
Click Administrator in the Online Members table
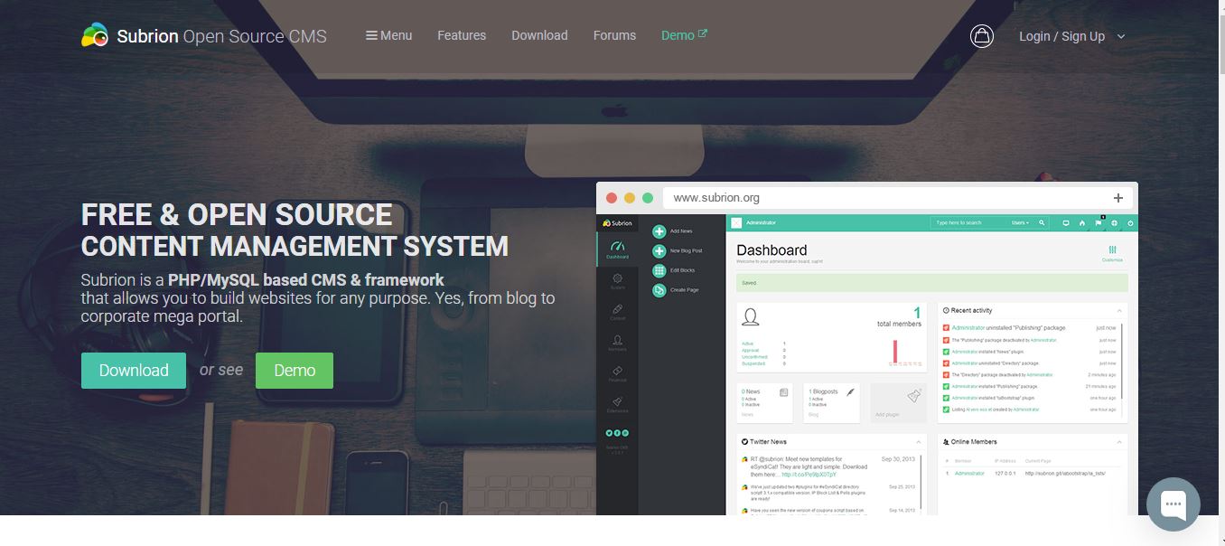pyautogui.click(x=969, y=473)
